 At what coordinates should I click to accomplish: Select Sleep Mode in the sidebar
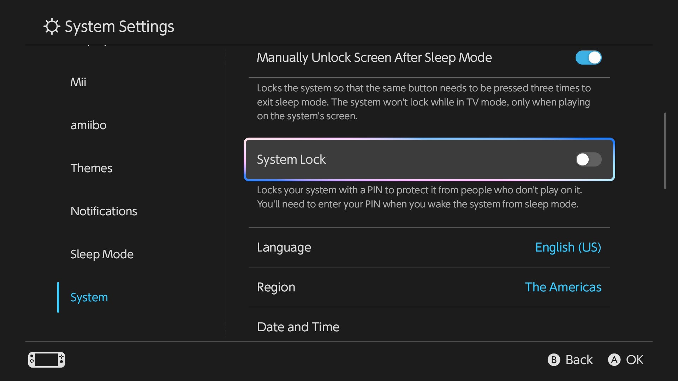pos(102,254)
